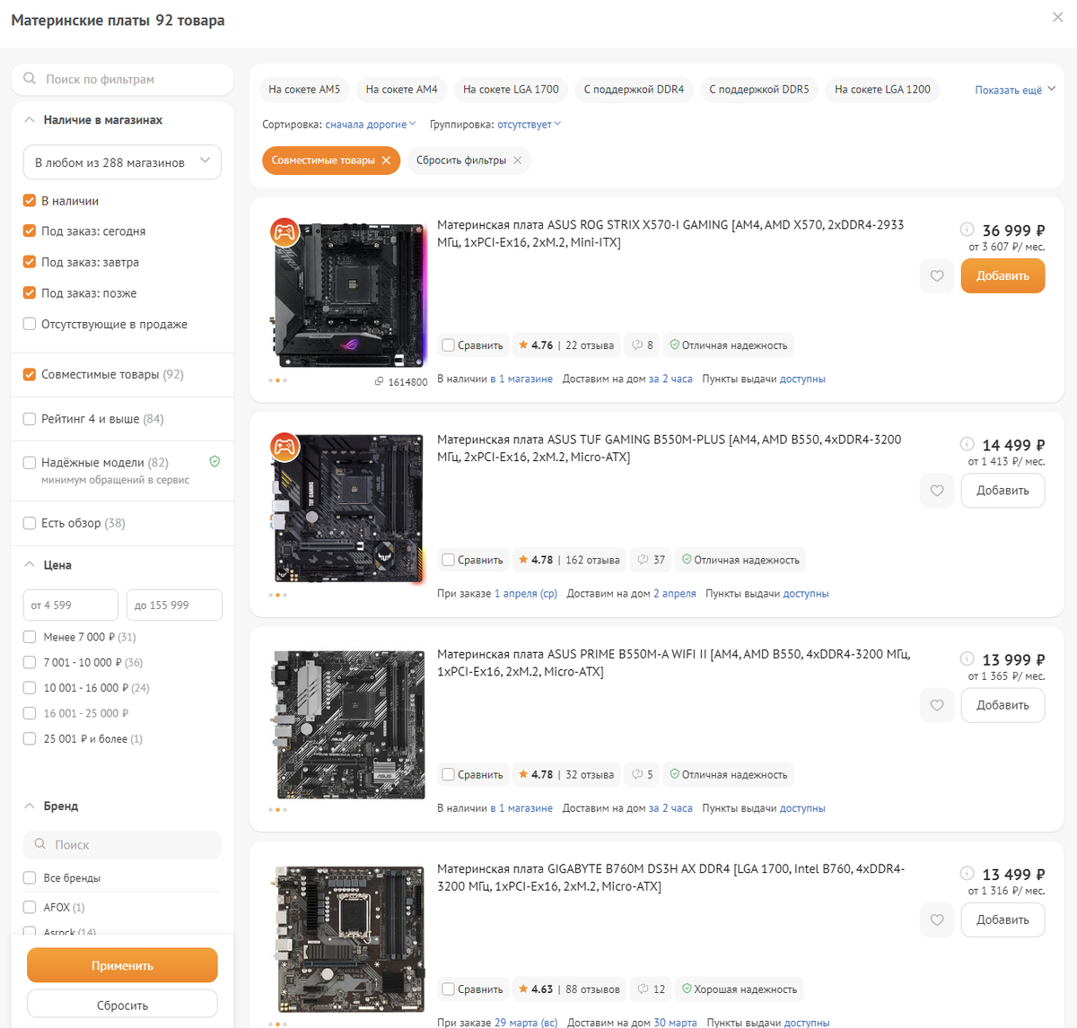1077x1028 pixels.
Task: Open в 1 магазине link on ROG STRIX card
Action: (x=521, y=379)
